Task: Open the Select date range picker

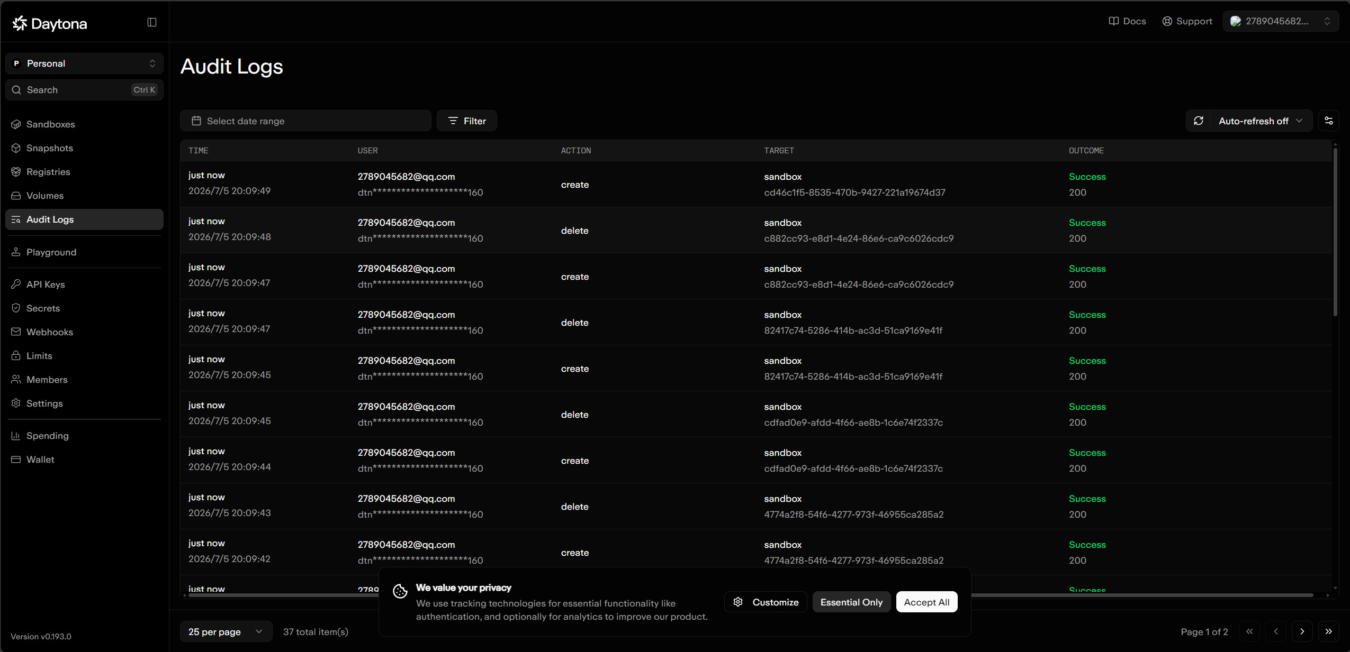Action: (306, 121)
